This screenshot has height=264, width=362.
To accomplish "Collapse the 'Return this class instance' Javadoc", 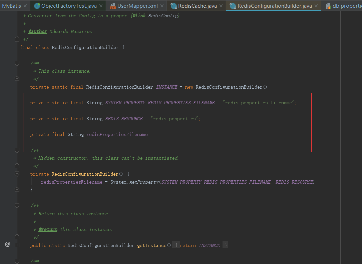I will point(17,205).
